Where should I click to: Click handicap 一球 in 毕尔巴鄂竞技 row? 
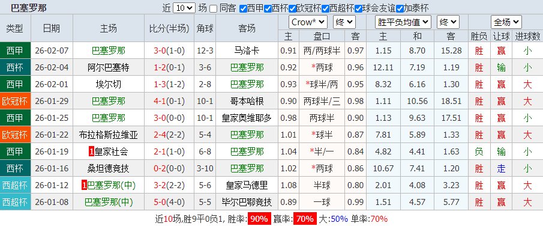click(322, 202)
